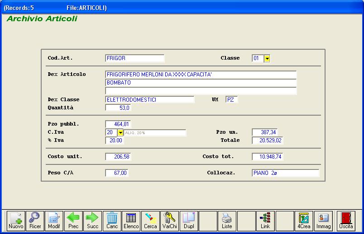Click the UM field PZ
Image resolution: width=364 pixels, height=234 pixels.
tap(231, 100)
